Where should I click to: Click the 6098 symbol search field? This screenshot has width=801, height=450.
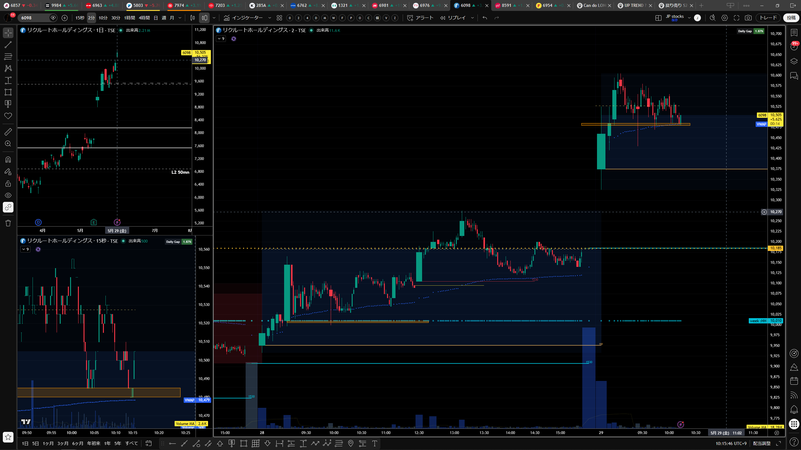point(34,18)
